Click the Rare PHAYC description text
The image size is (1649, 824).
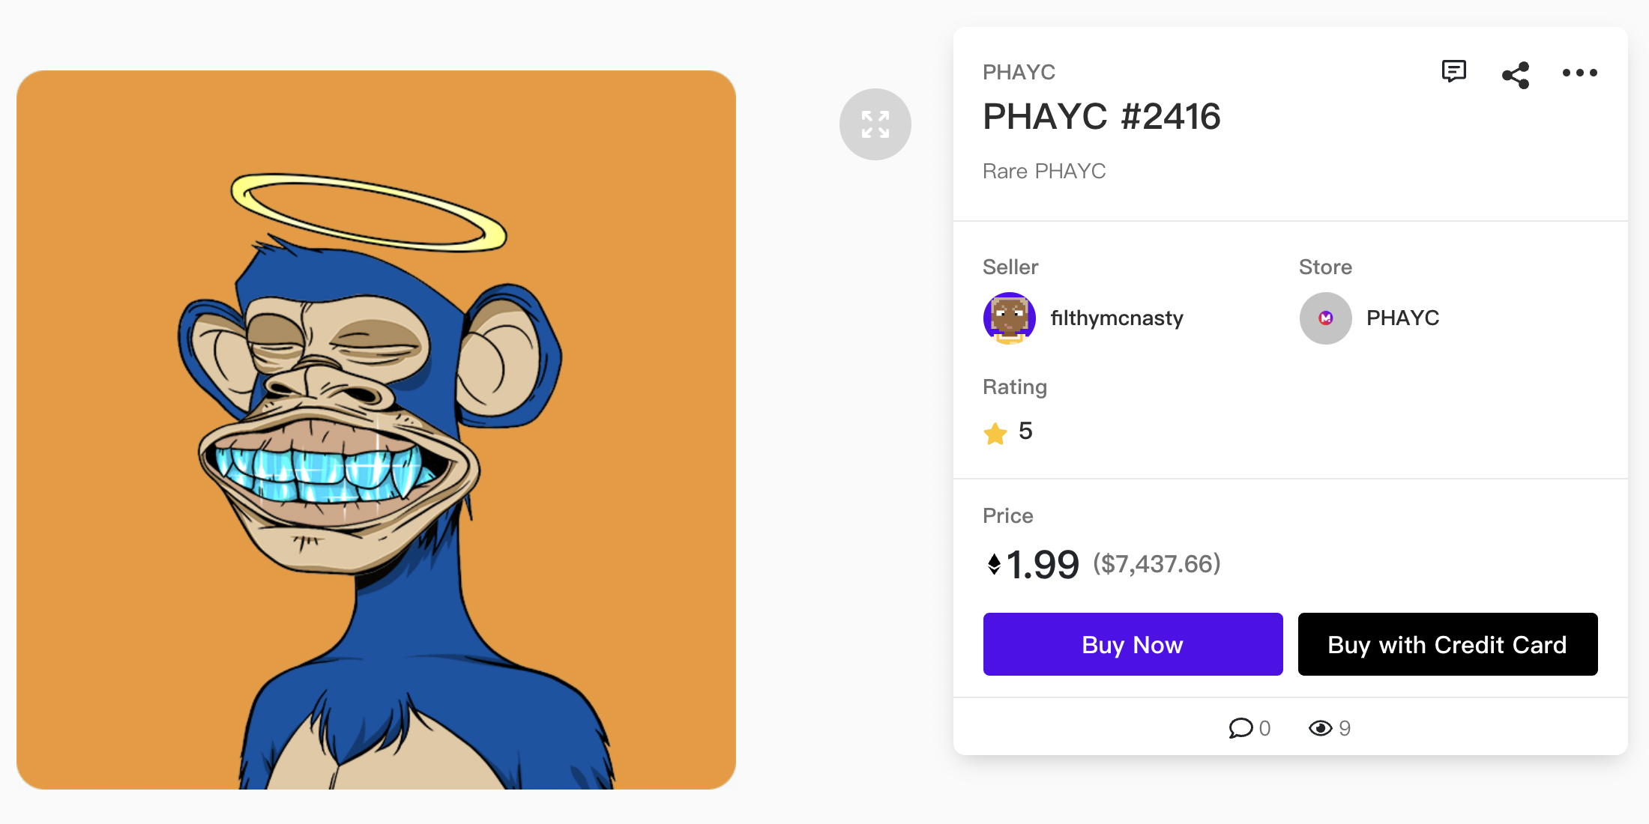click(x=1043, y=172)
